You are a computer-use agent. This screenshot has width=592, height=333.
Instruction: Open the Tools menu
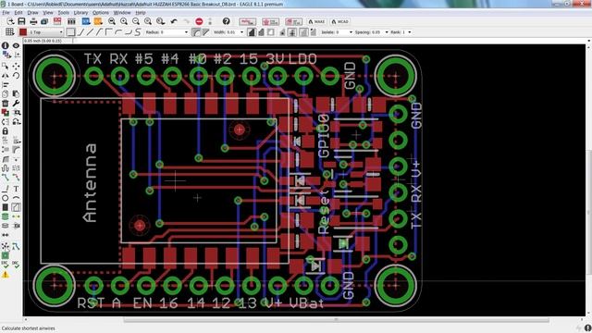(x=64, y=12)
